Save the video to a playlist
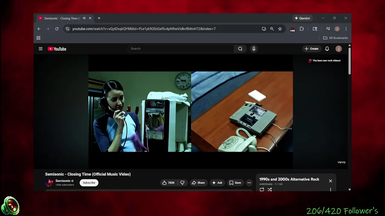The height and width of the screenshot is (216, 385). click(x=235, y=183)
